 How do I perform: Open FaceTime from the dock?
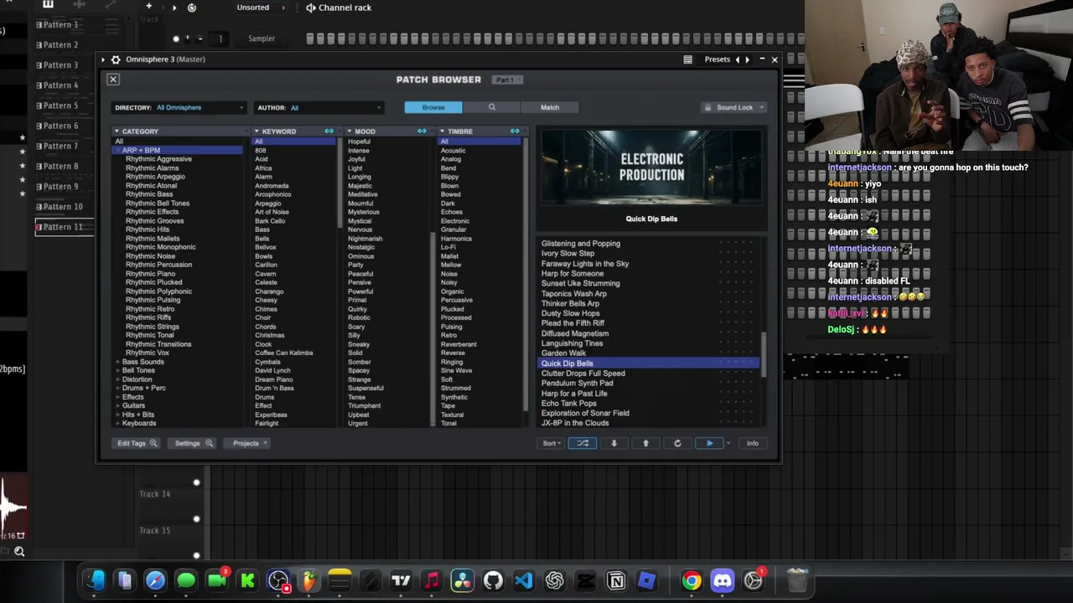[x=217, y=580]
